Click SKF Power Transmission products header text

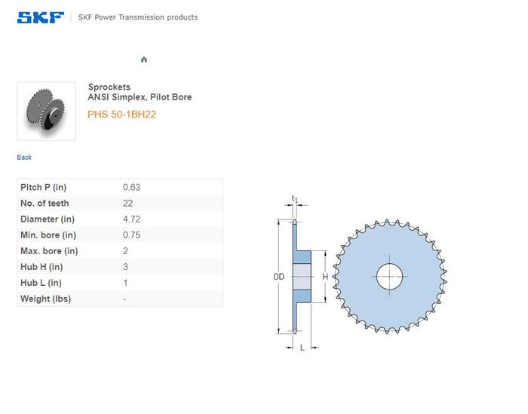pos(138,17)
